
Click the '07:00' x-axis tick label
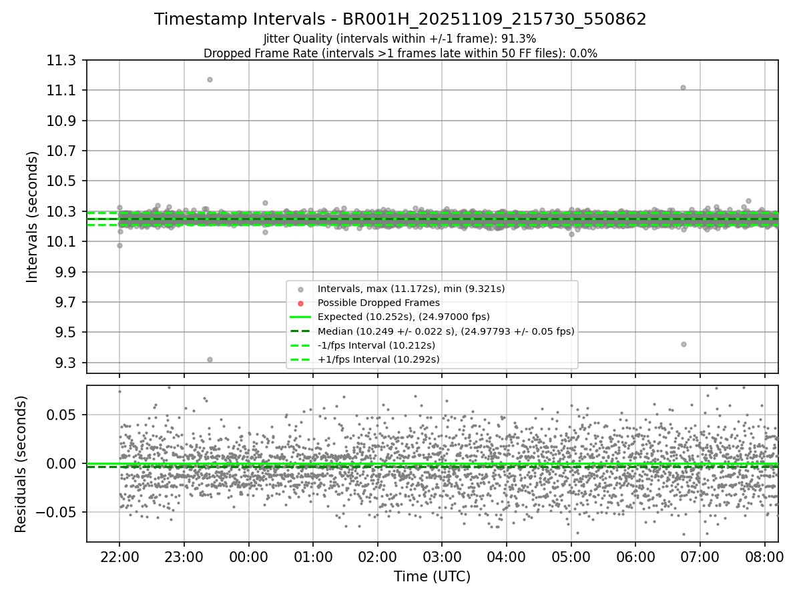click(700, 557)
